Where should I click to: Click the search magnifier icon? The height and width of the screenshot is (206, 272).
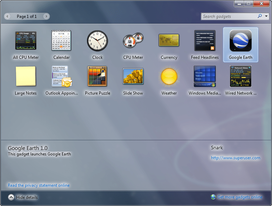260,16
